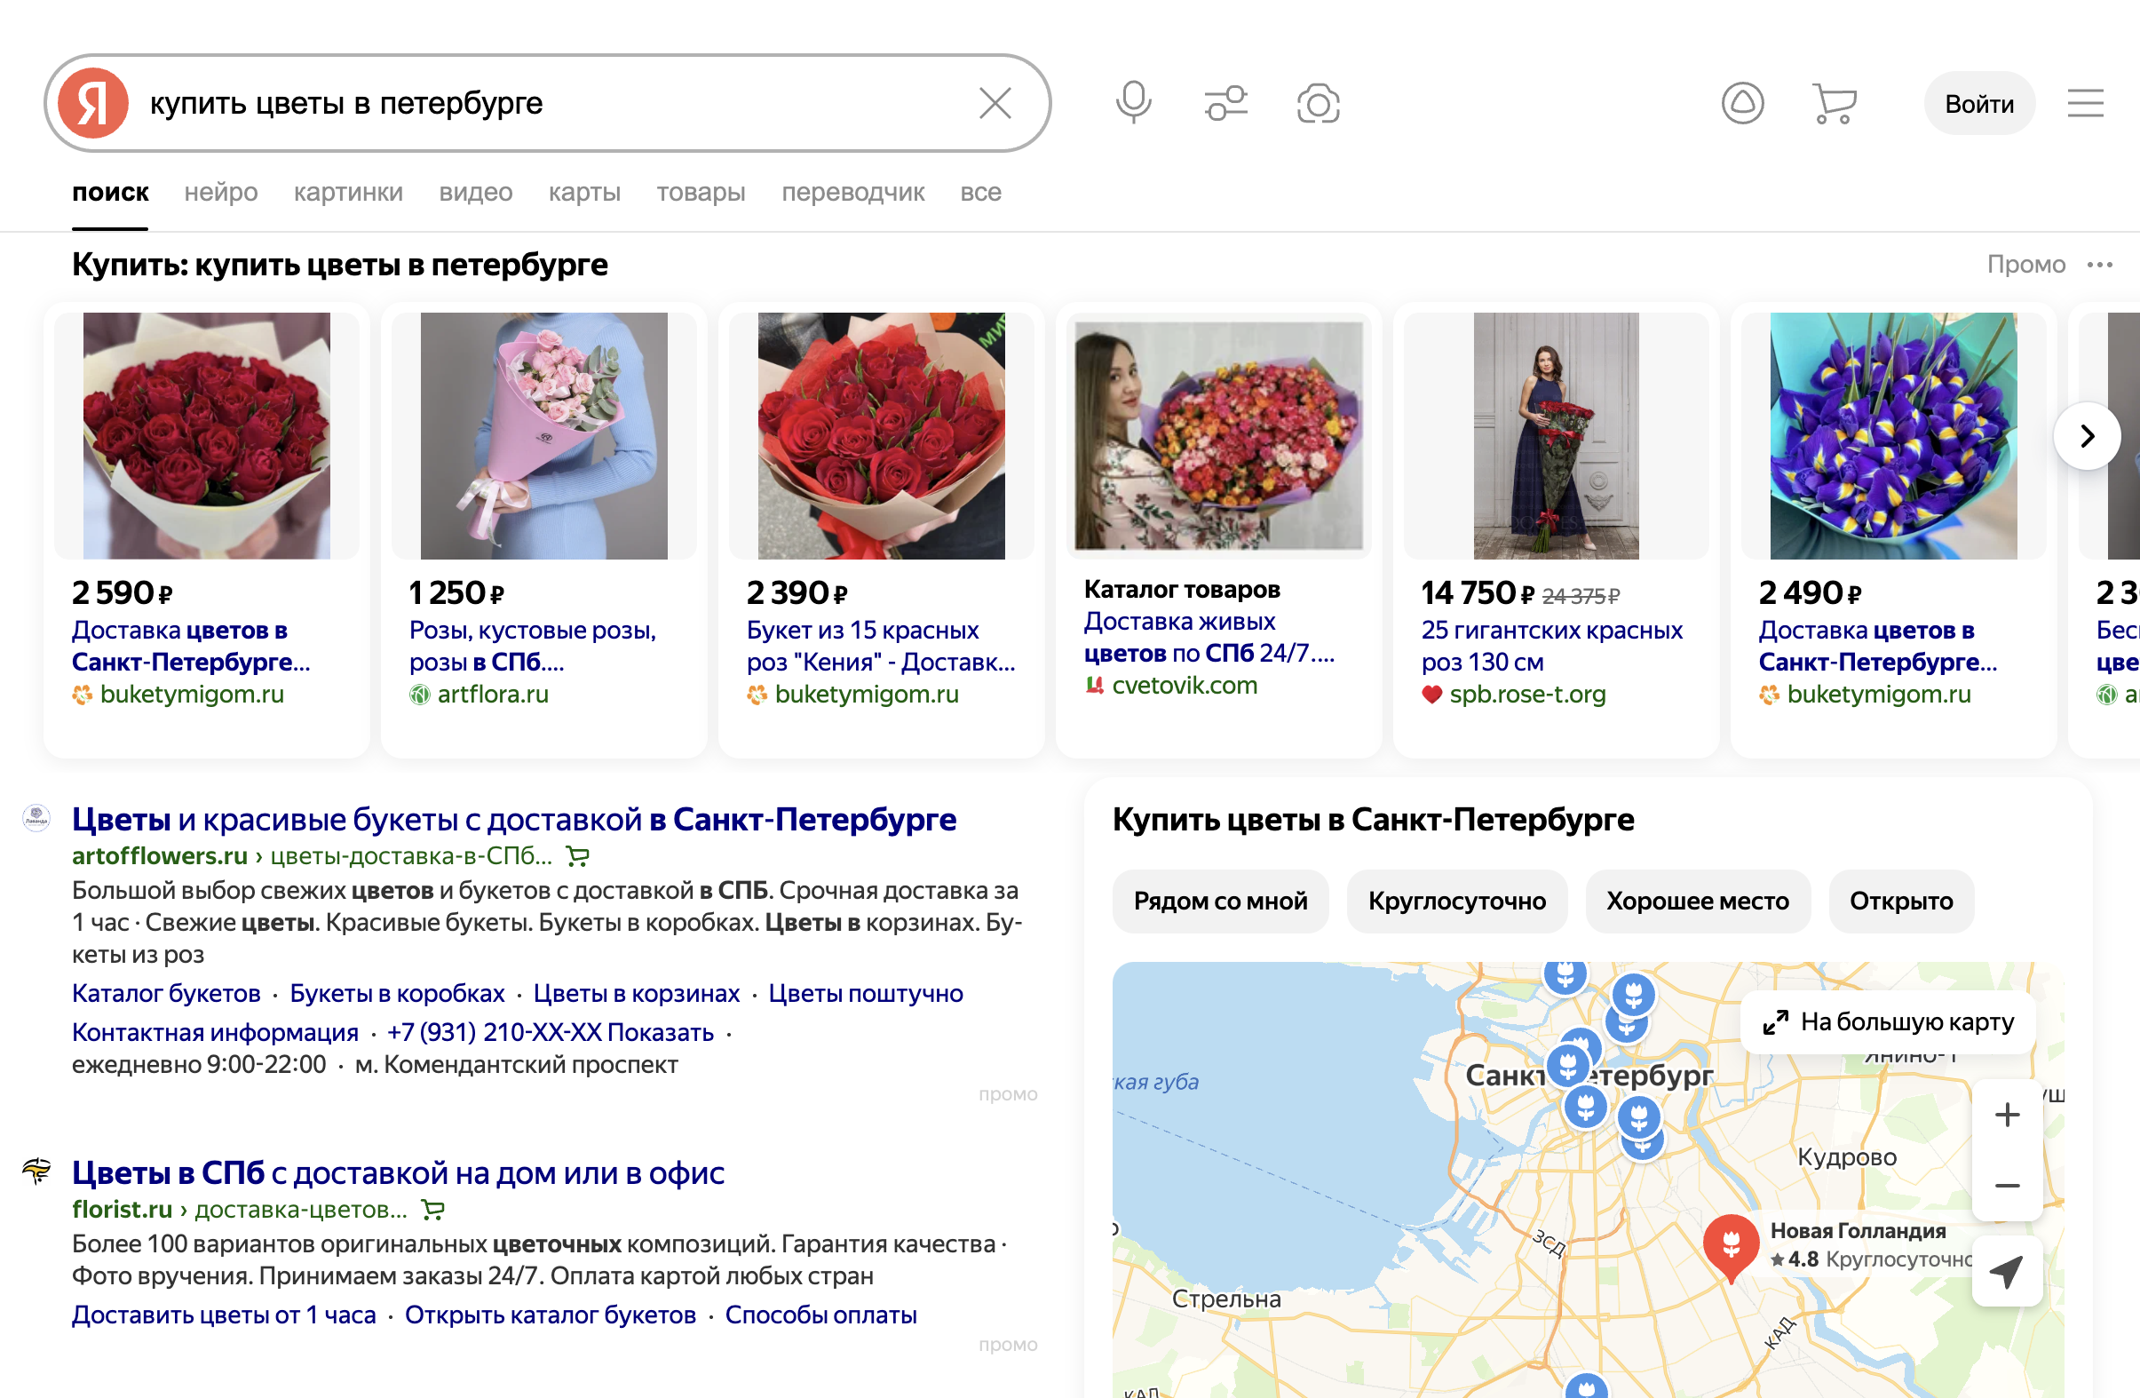Switch to the нейро tab
This screenshot has height=1398, width=2140.
pyautogui.click(x=221, y=193)
